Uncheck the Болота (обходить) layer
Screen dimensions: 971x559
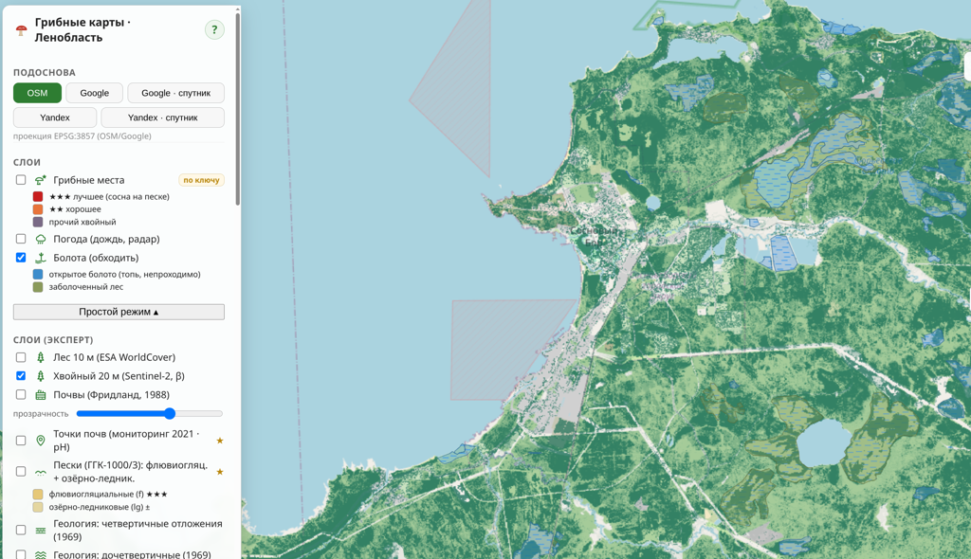21,257
